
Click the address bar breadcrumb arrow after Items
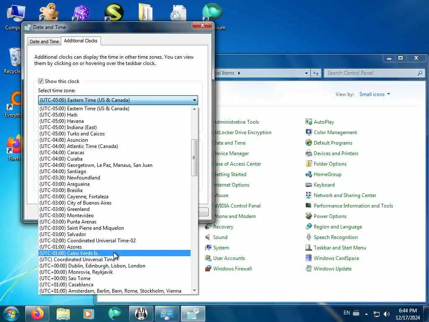coord(239,73)
